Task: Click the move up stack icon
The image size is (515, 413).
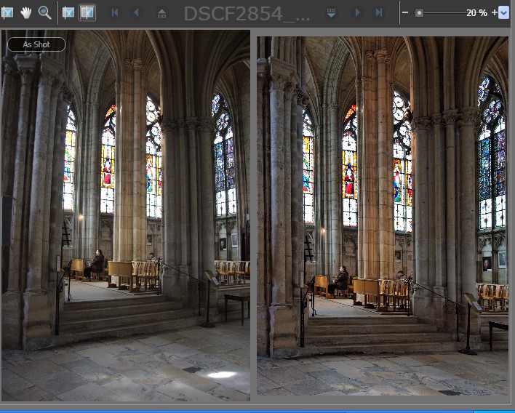Action: (x=161, y=13)
